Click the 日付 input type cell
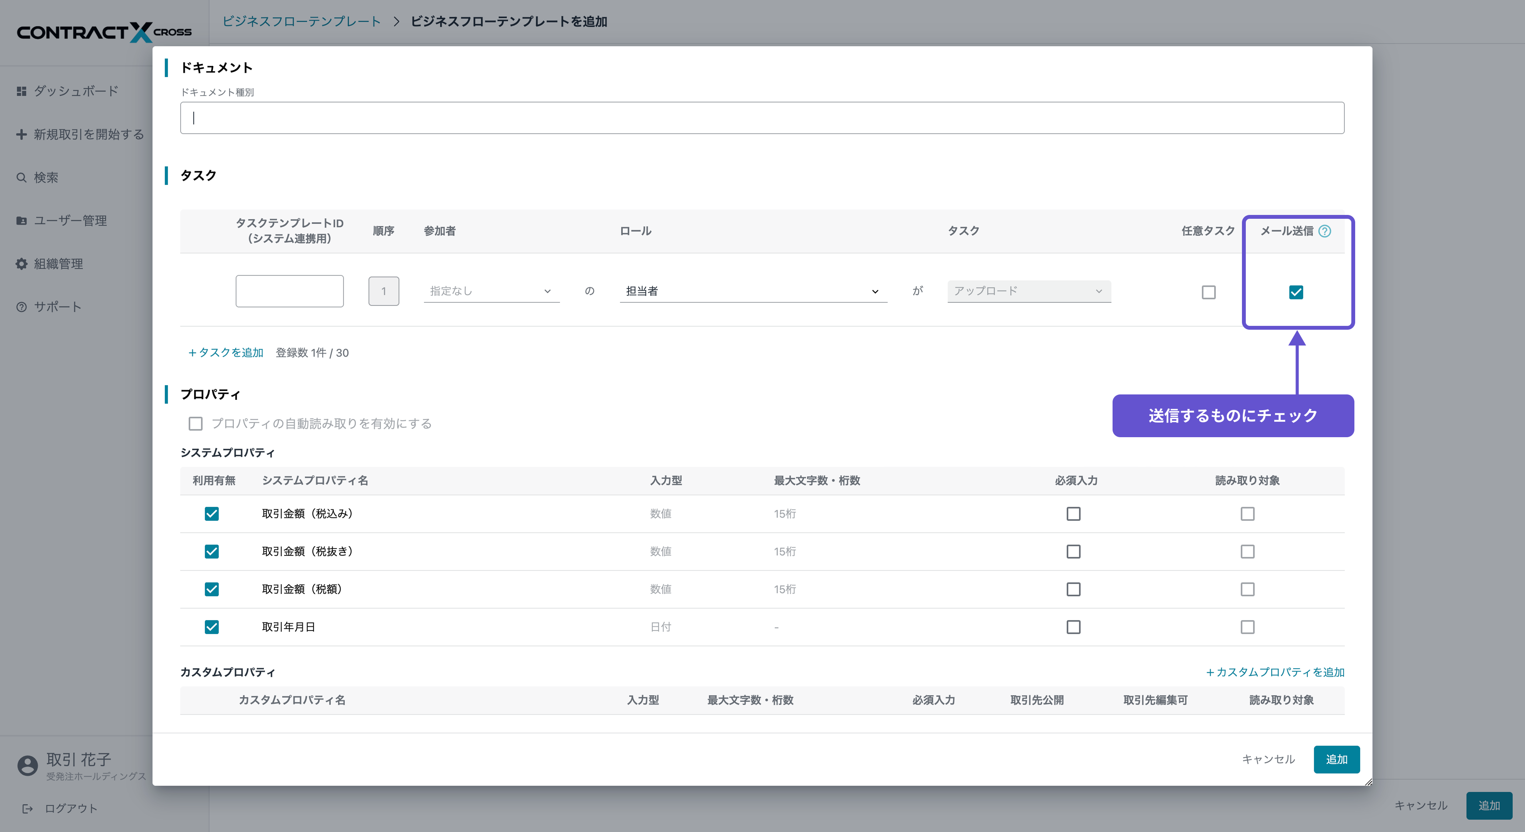The image size is (1525, 832). tap(661, 627)
